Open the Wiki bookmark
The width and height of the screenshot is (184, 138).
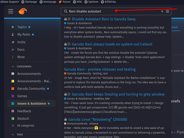coord(77,2)
